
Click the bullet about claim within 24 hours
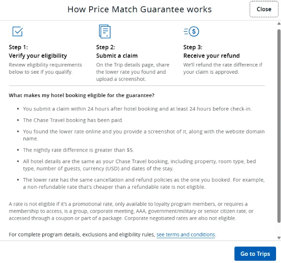137,109
